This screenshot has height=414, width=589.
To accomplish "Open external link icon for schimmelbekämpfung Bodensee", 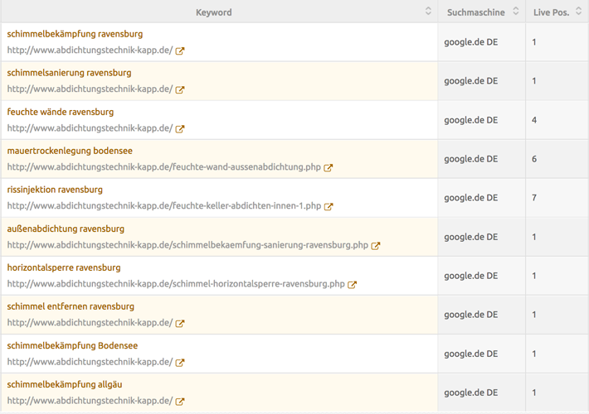I will 180,362.
